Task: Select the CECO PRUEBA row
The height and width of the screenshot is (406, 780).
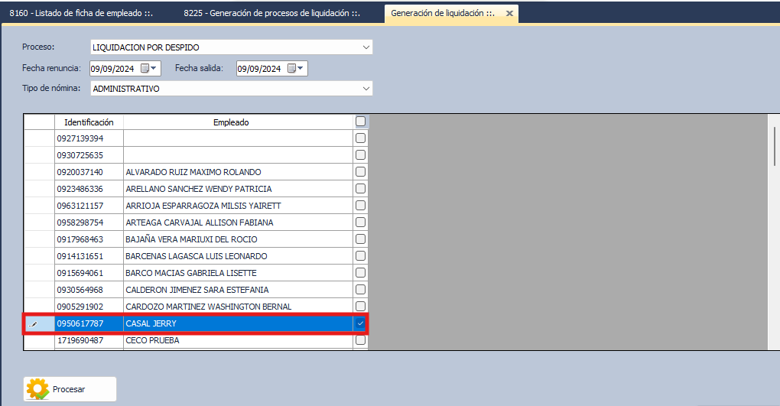Action: 191,340
